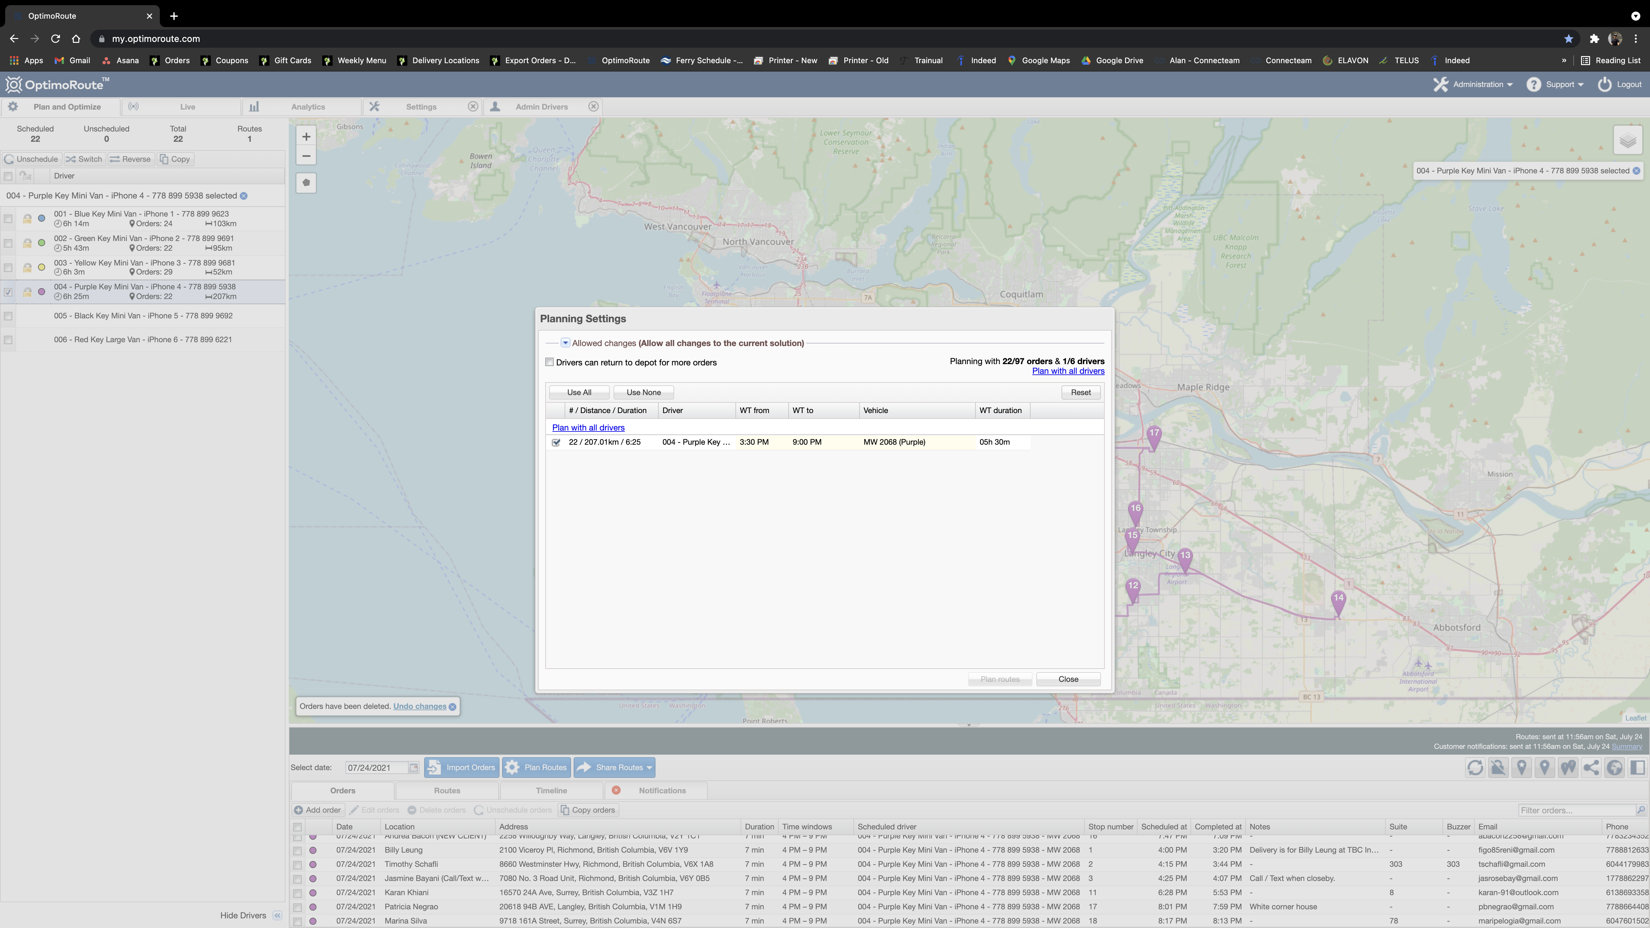
Task: Select the polygon draw tool on map
Action: (306, 183)
